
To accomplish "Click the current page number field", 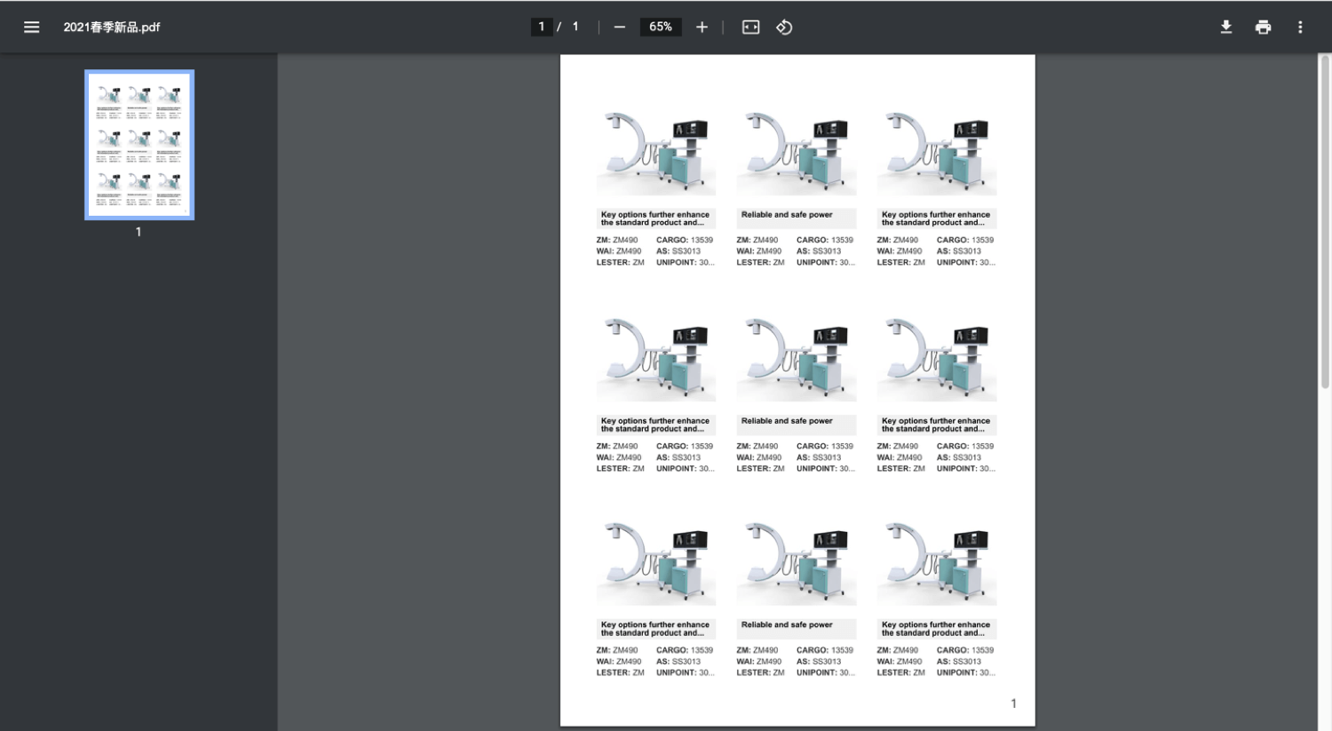I will [542, 27].
